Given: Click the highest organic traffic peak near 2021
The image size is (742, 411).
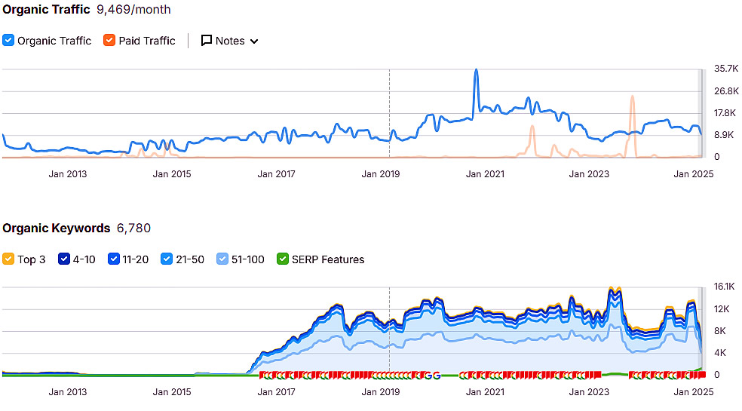Looking at the screenshot, I should coord(476,71).
